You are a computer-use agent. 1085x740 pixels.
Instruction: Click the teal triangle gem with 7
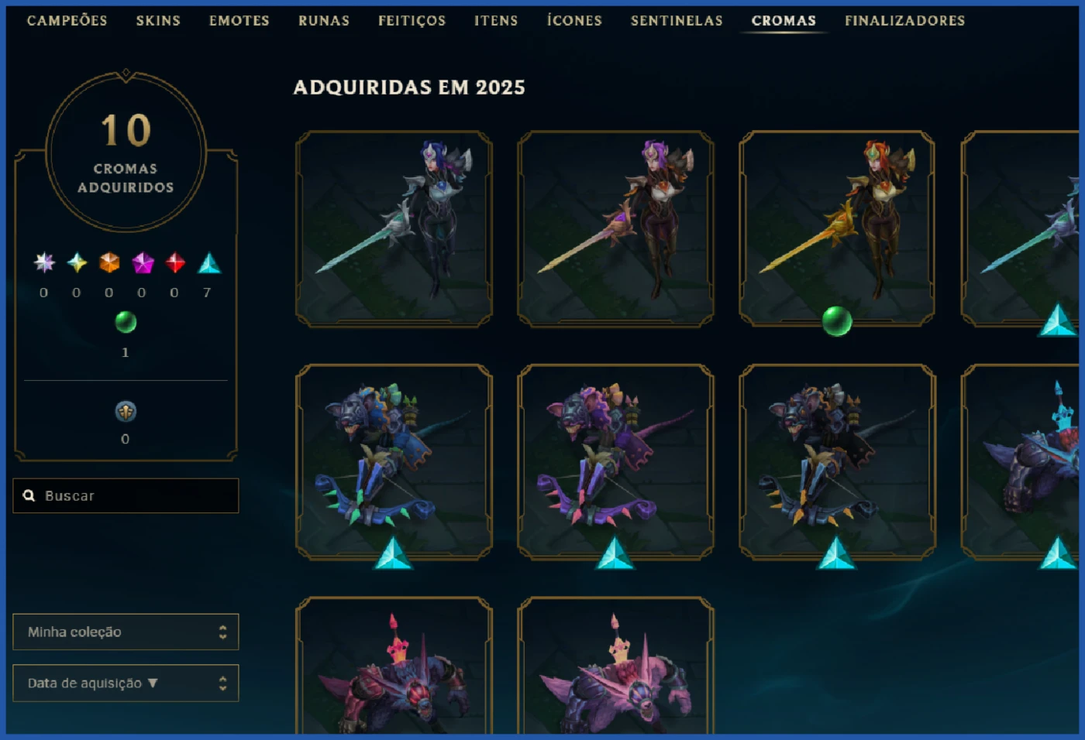pos(209,263)
